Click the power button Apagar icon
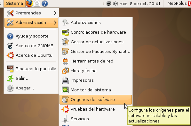 tap(10, 88)
